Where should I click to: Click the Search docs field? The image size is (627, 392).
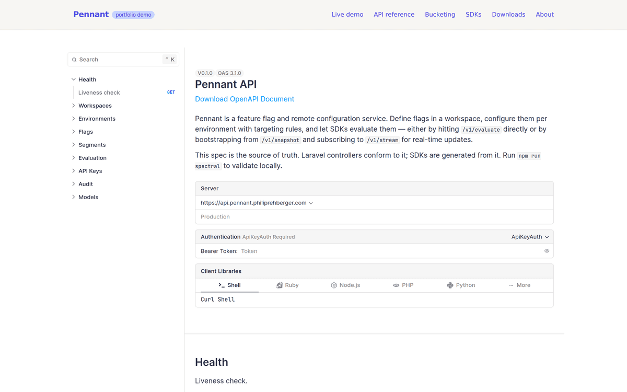point(123,60)
